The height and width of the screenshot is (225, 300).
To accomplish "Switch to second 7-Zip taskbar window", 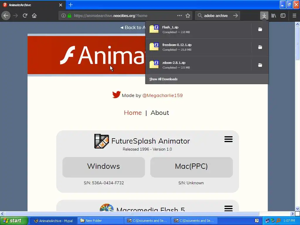I will click(194, 221).
